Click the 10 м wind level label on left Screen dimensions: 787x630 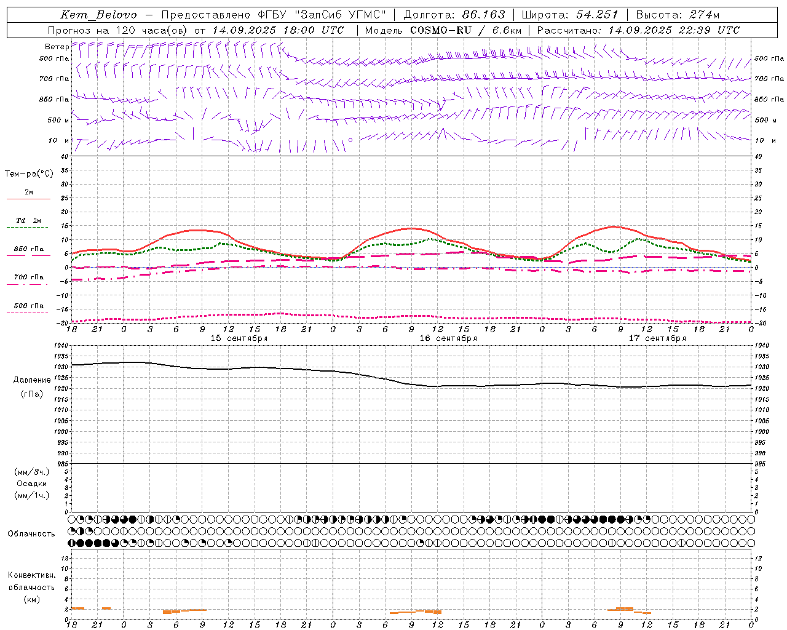[x=58, y=141]
